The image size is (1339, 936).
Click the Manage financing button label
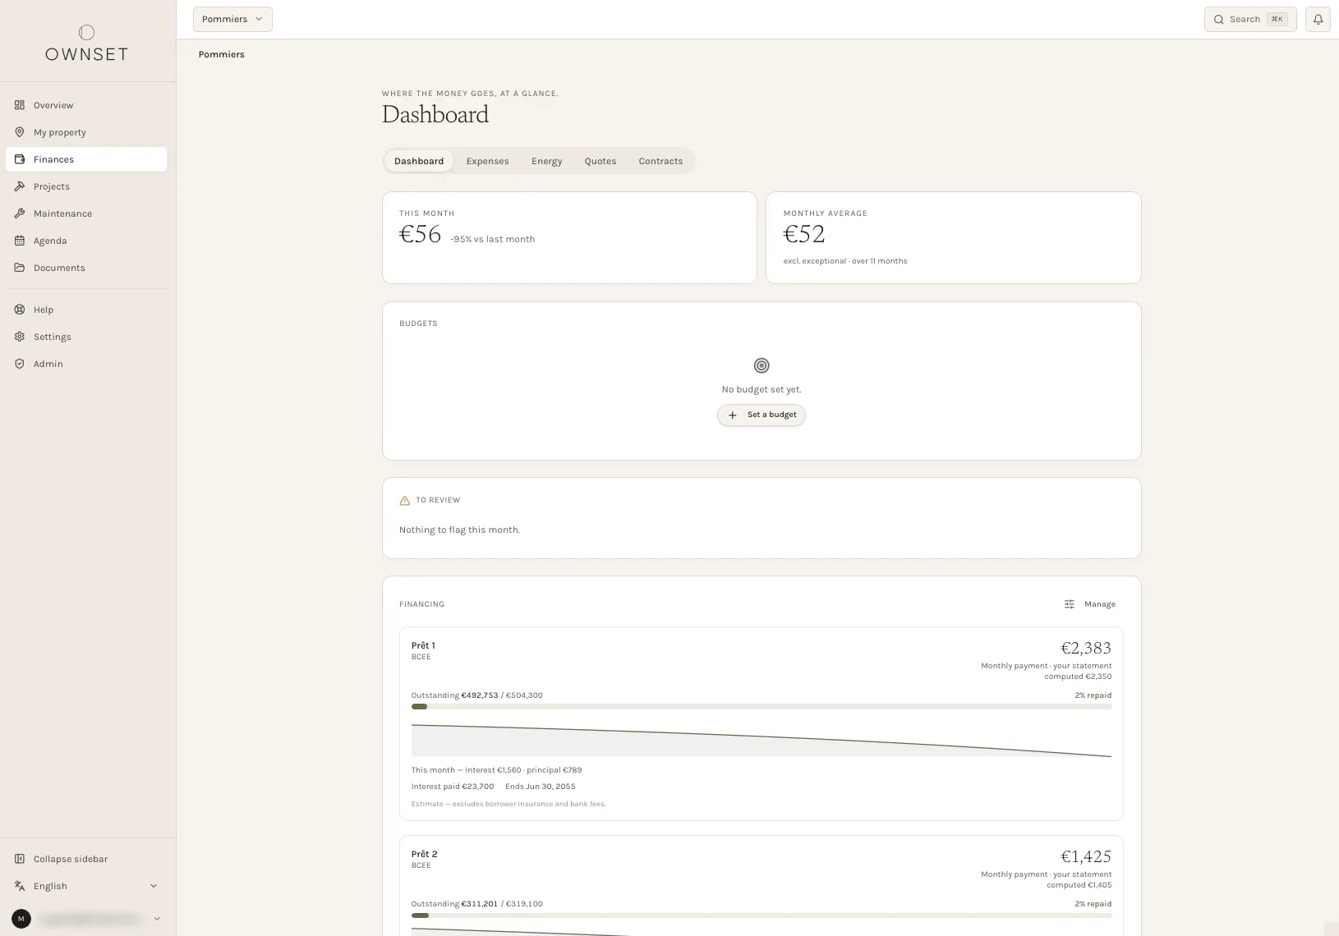coord(1100,604)
